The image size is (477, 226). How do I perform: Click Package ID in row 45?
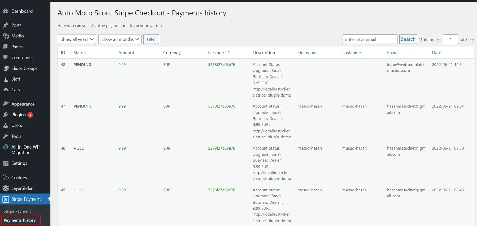pyautogui.click(x=221, y=190)
